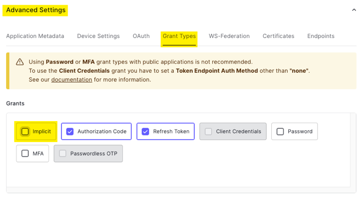This screenshot has height=197, width=359.
Task: Enable the MFA grant checkbox
Action: click(x=25, y=153)
